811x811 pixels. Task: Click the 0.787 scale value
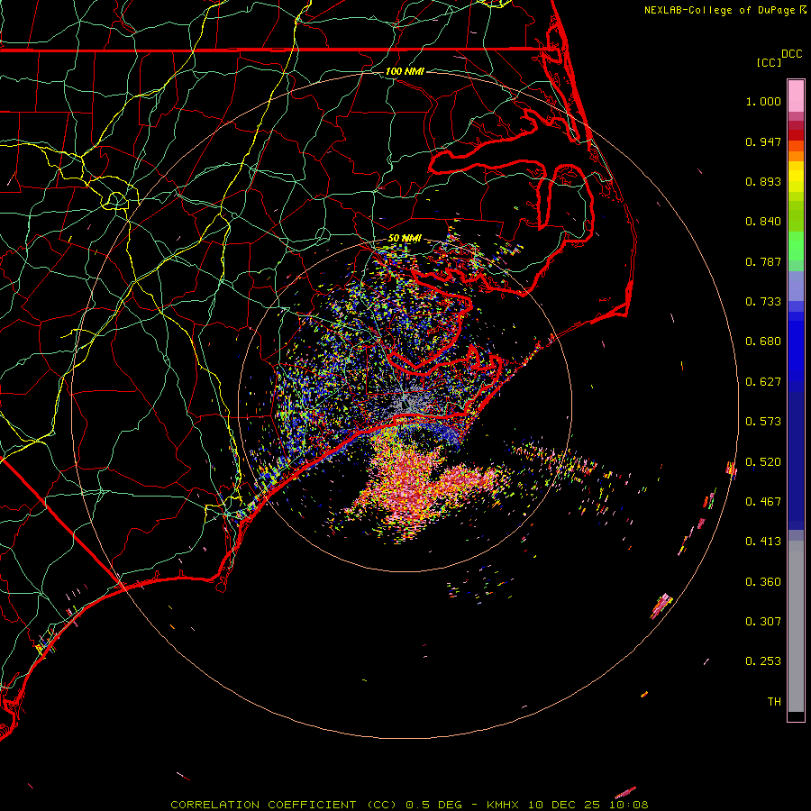[x=763, y=261]
